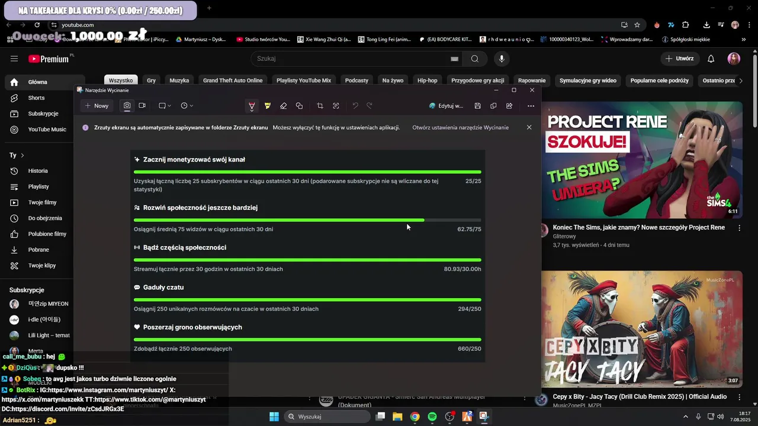Viewport: 758px width, 426px height.
Task: Open File Explorer from taskbar
Action: click(397, 417)
